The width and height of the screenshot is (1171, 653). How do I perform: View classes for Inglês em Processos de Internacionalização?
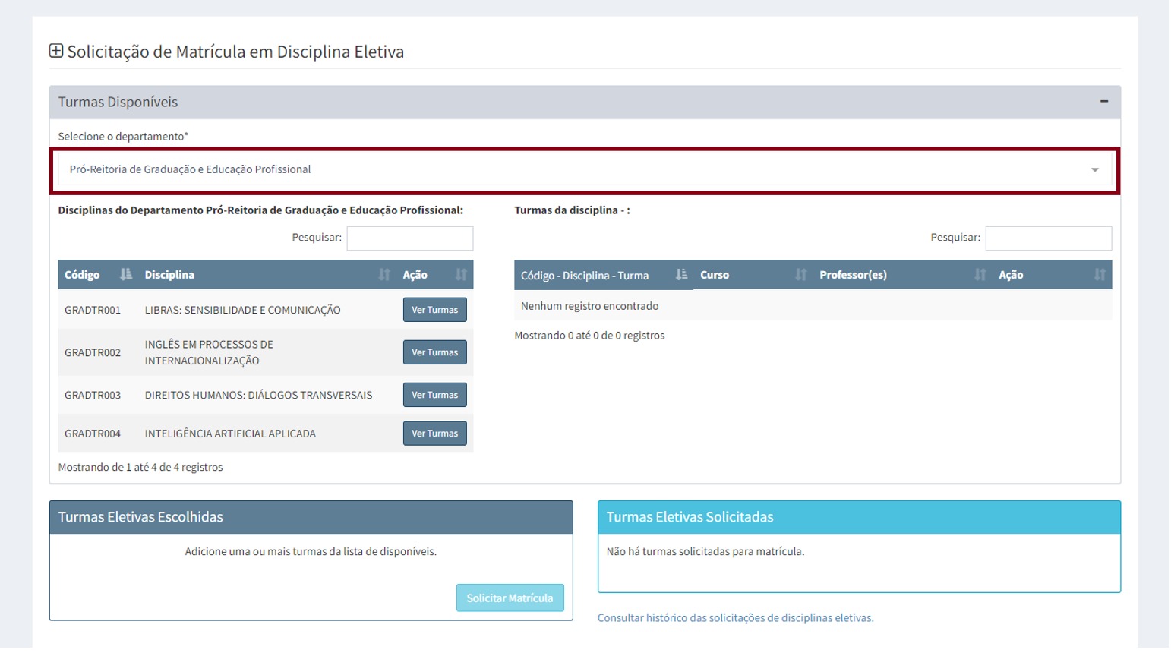pos(434,352)
